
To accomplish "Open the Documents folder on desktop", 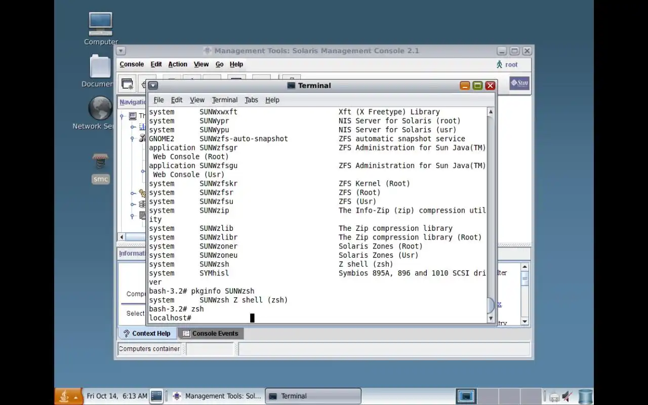I will pos(100,66).
